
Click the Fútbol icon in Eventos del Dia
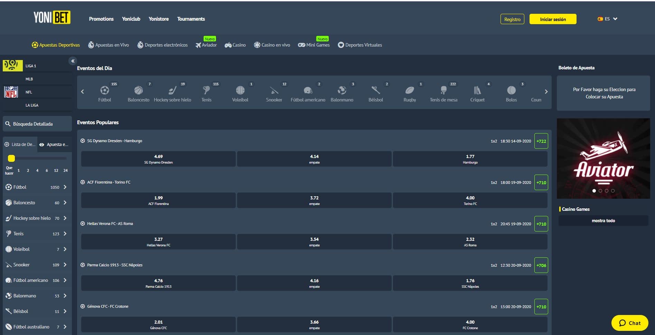point(104,90)
